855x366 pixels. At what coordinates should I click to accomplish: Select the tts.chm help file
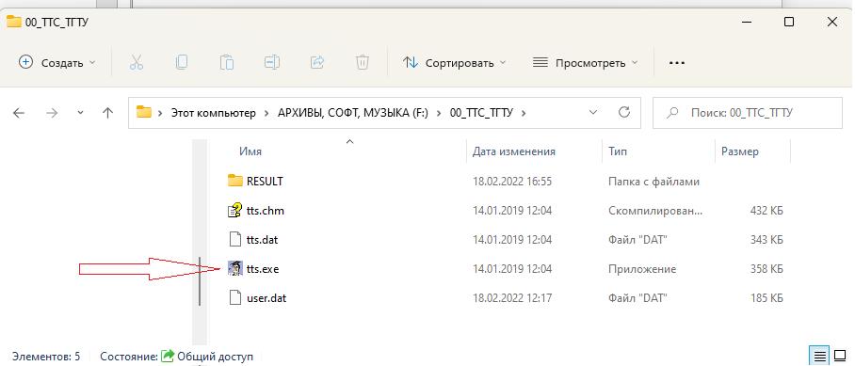[265, 210]
